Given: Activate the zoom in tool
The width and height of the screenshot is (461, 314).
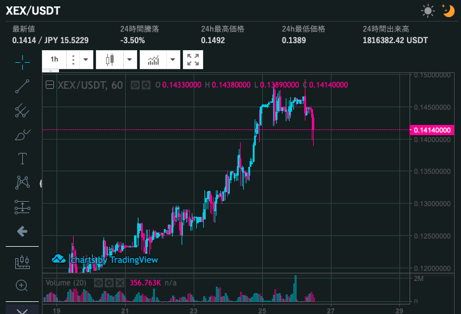Looking at the screenshot, I should click(x=22, y=285).
